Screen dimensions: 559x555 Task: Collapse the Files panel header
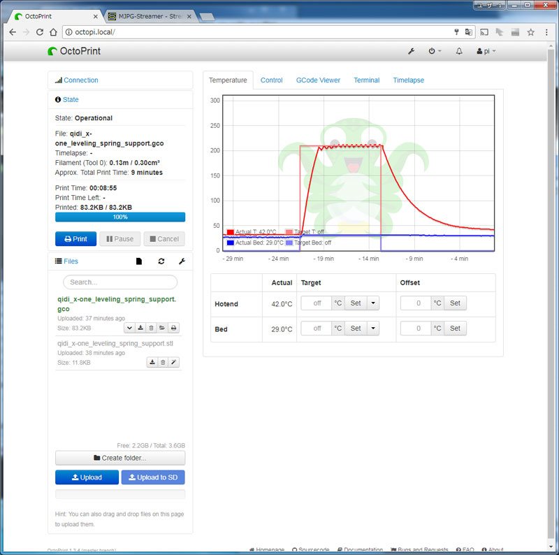71,261
